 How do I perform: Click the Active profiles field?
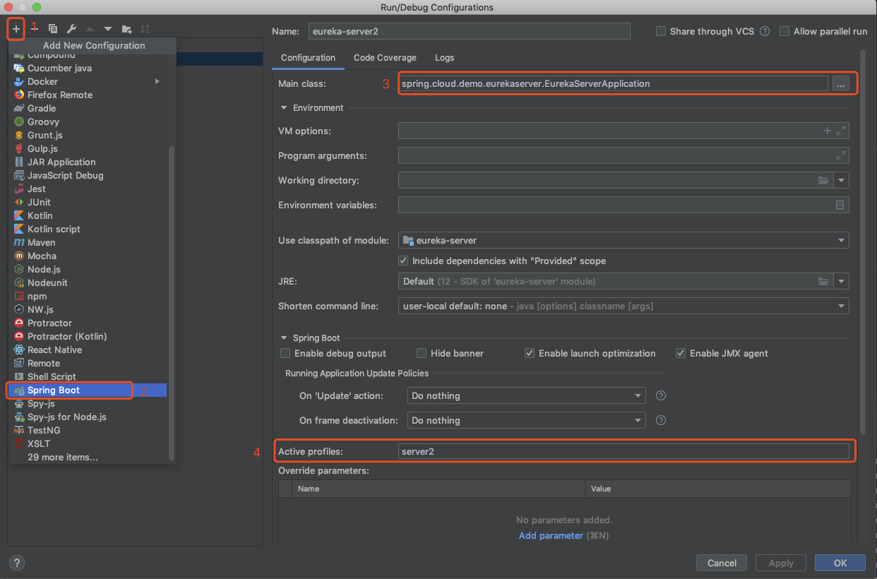tap(624, 452)
